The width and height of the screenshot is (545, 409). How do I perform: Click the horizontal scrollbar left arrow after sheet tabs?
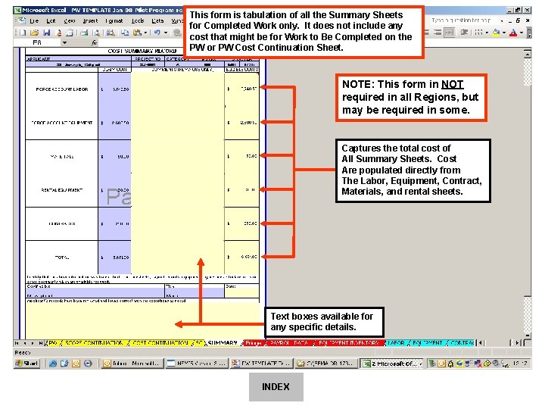point(481,343)
